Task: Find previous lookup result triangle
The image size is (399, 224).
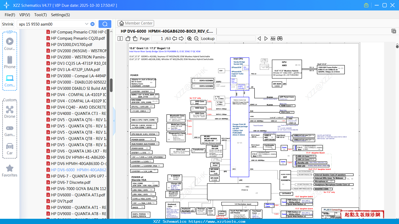Action: pos(259,39)
